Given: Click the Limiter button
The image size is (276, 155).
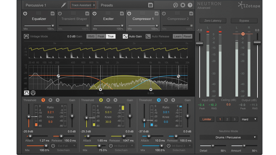Looking at the screenshot, I should [207, 119].
